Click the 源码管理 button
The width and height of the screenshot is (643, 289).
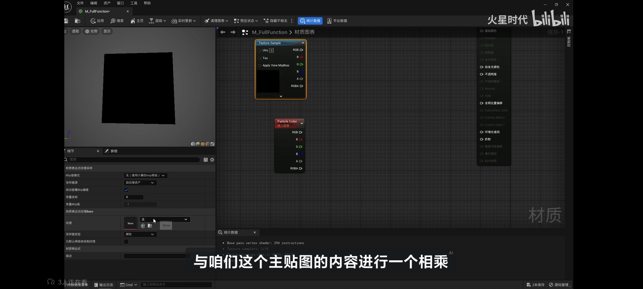tap(559, 285)
